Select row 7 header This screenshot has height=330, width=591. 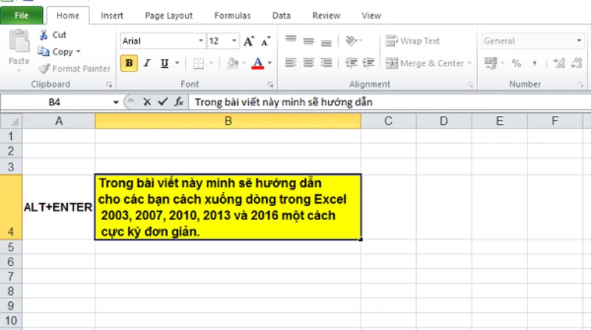tap(11, 277)
